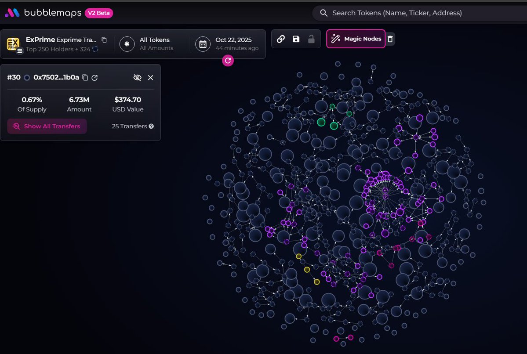Select the yellow bubble node at the lower-left cluster
Viewport: 527px width, 354px height.
coord(307,270)
